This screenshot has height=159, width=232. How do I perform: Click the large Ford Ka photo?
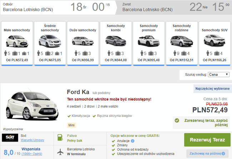(32, 104)
